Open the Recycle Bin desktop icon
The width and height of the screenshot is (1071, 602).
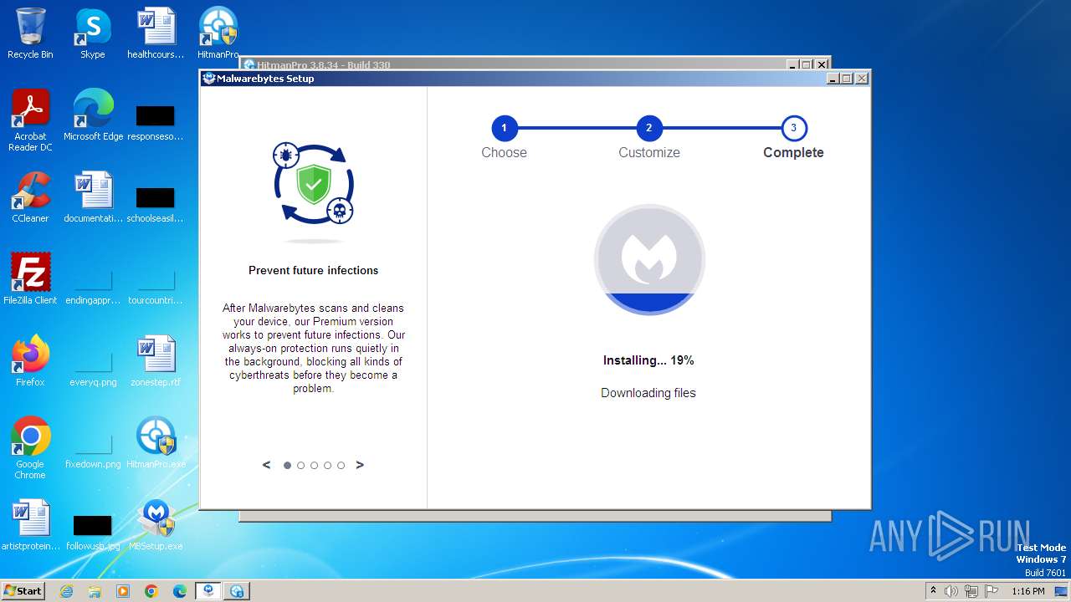(30, 33)
